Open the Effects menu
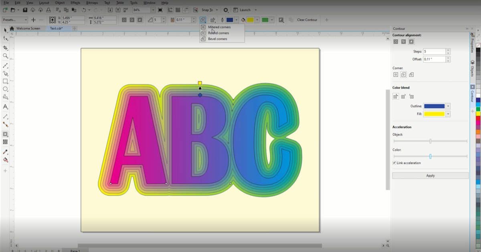Image resolution: width=481 pixels, height=252 pixels. (x=75, y=3)
